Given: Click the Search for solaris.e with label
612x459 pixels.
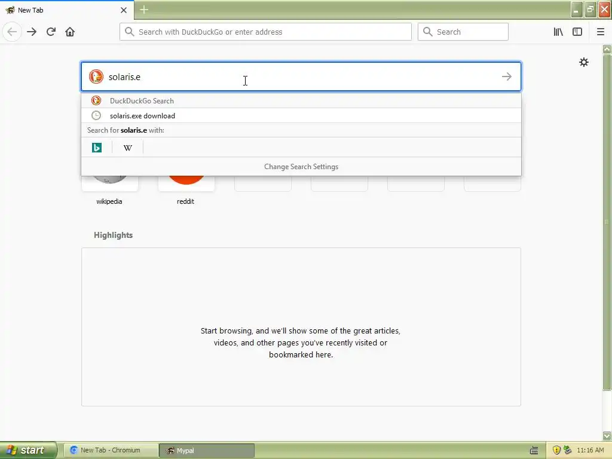Looking at the screenshot, I should 126,130.
